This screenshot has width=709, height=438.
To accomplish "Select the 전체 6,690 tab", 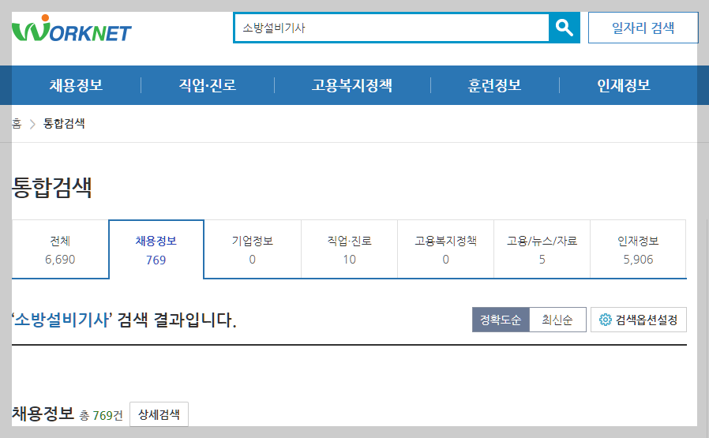I will (60, 249).
